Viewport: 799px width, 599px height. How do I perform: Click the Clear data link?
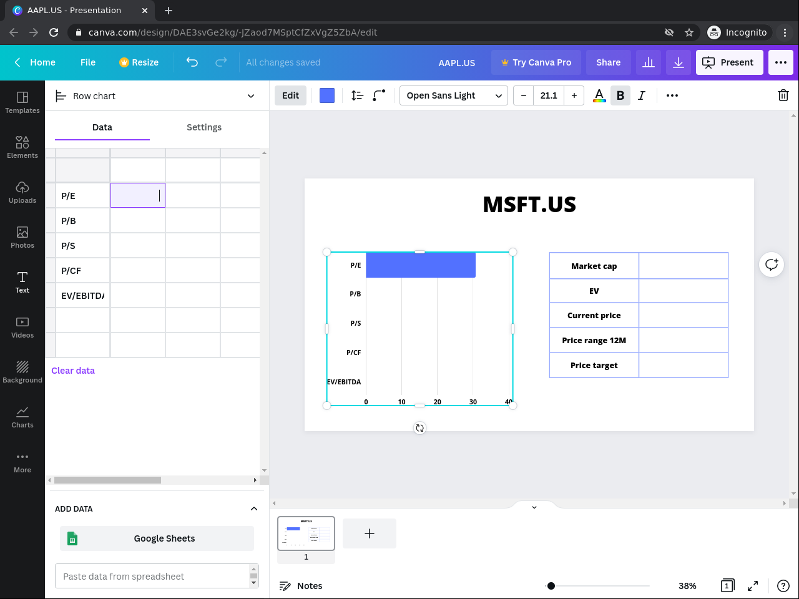(x=73, y=371)
